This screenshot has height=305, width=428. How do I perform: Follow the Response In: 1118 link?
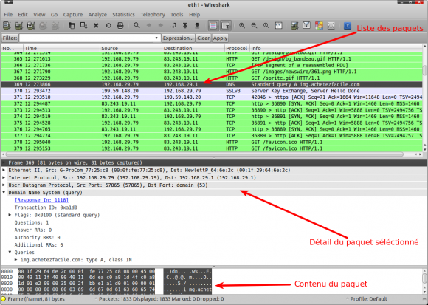point(41,200)
